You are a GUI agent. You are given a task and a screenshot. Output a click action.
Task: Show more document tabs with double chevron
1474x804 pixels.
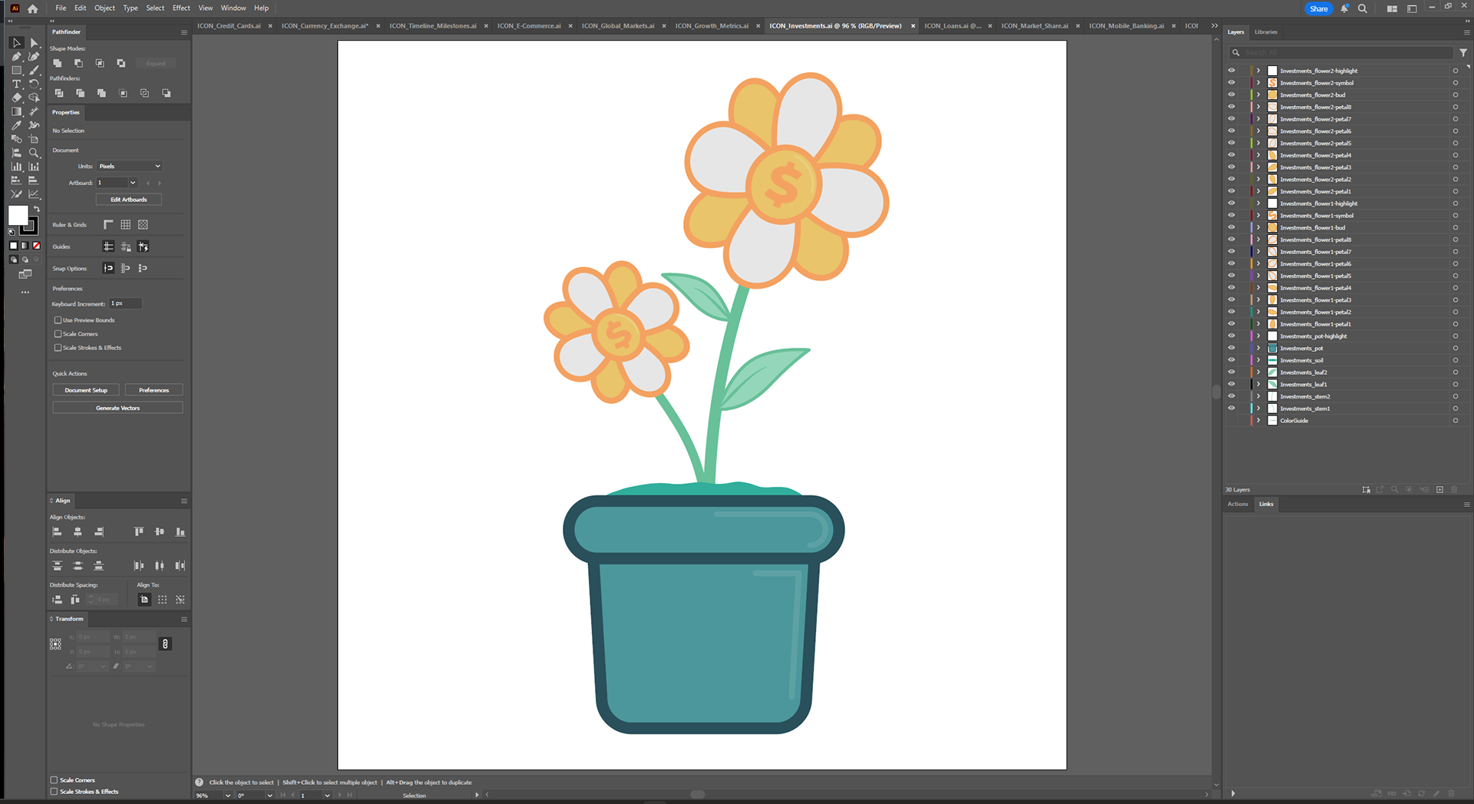click(x=1215, y=25)
